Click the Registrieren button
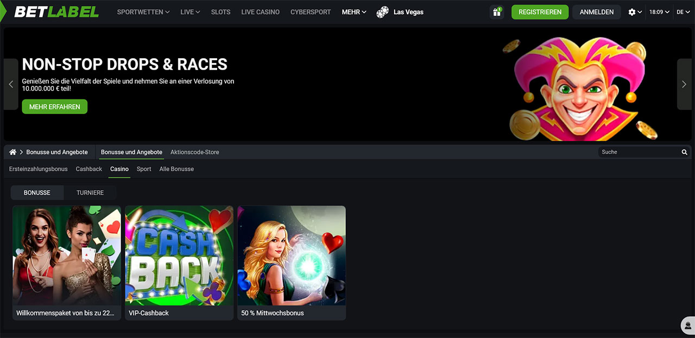This screenshot has height=338, width=695. pyautogui.click(x=540, y=12)
